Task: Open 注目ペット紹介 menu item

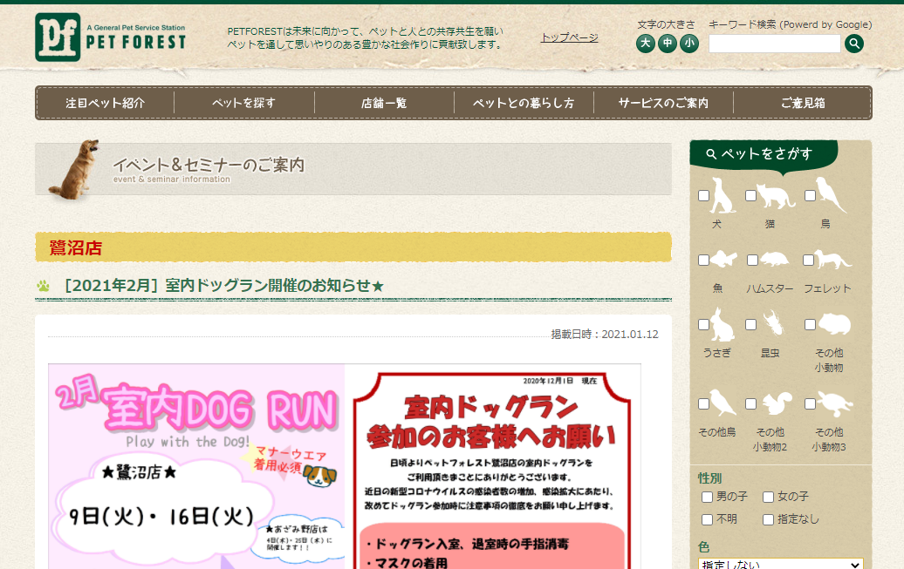Action: click(x=105, y=103)
